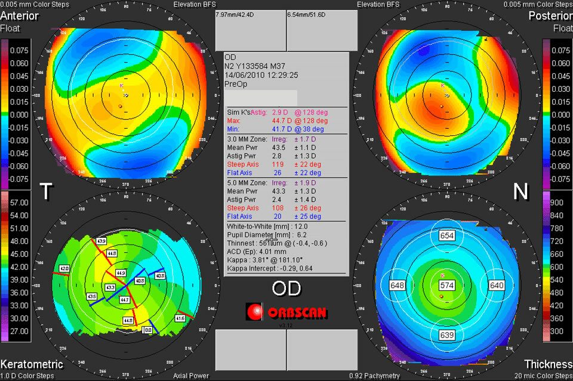Image resolution: width=573 pixels, height=381 pixels.
Task: Click the '6.54mm/51.6D' best-fit sphere value
Action: [306, 14]
